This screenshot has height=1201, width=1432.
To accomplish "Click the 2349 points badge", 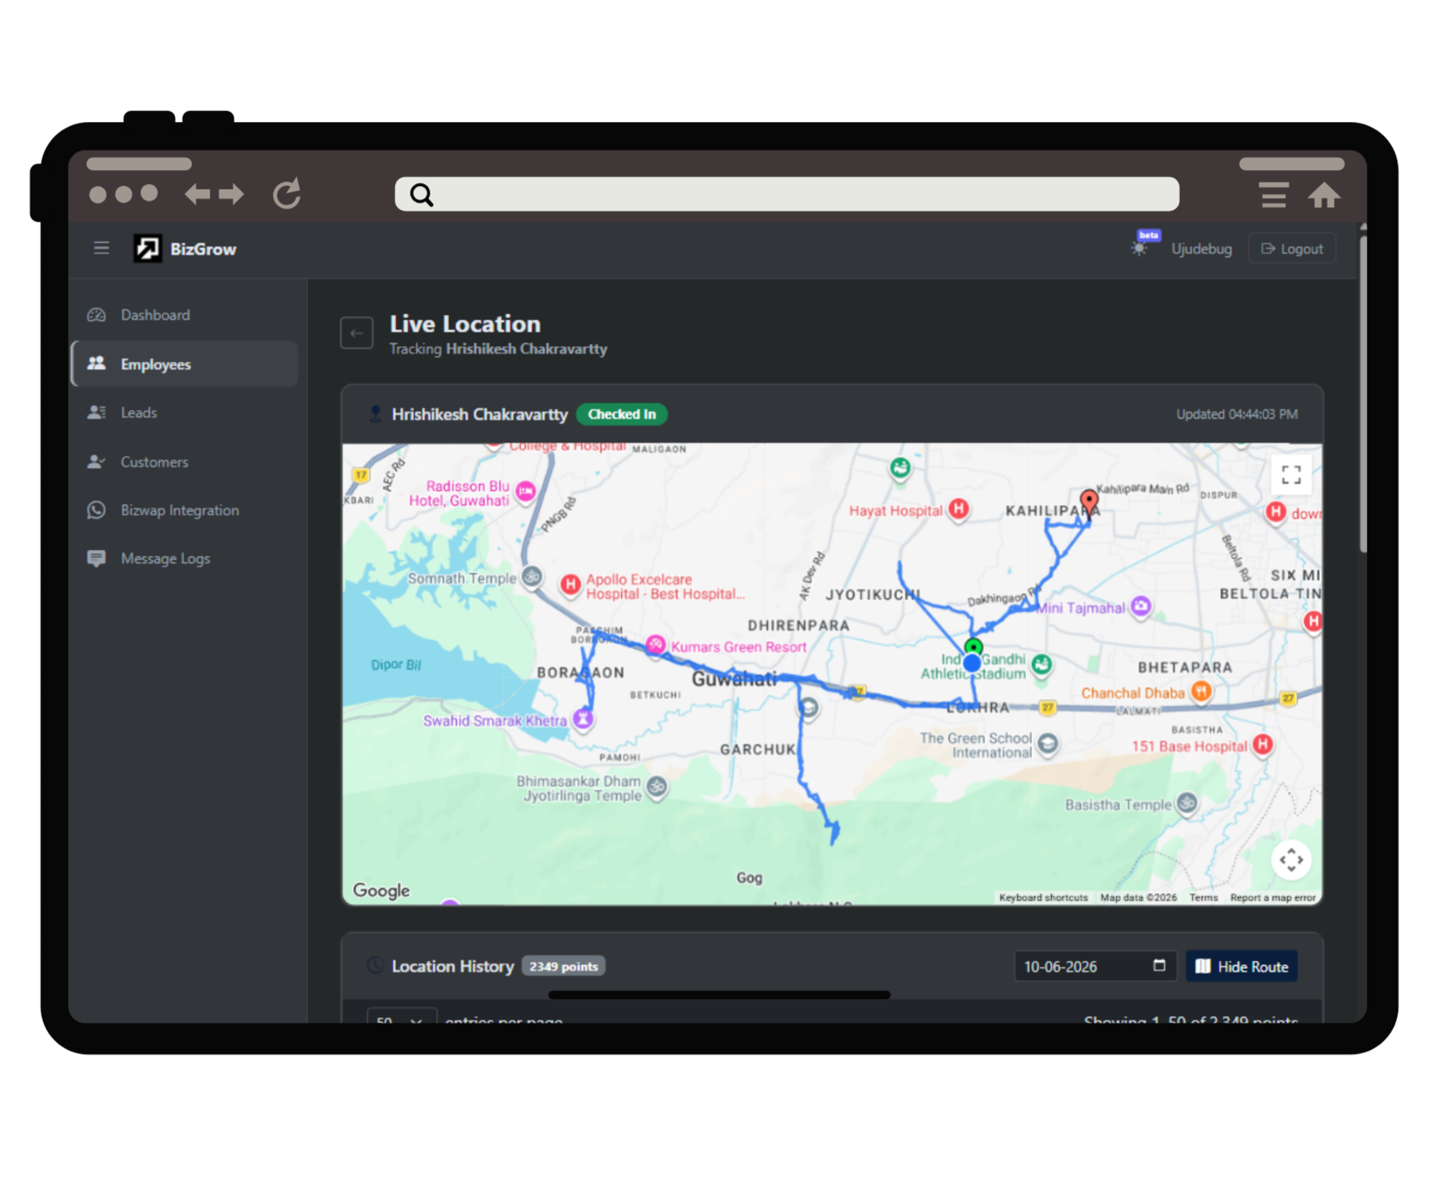I will coord(564,966).
